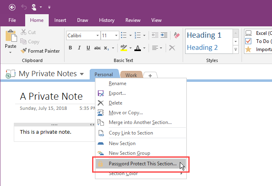Switch to the Work section tab
The width and height of the screenshot is (272, 186).
(131, 75)
